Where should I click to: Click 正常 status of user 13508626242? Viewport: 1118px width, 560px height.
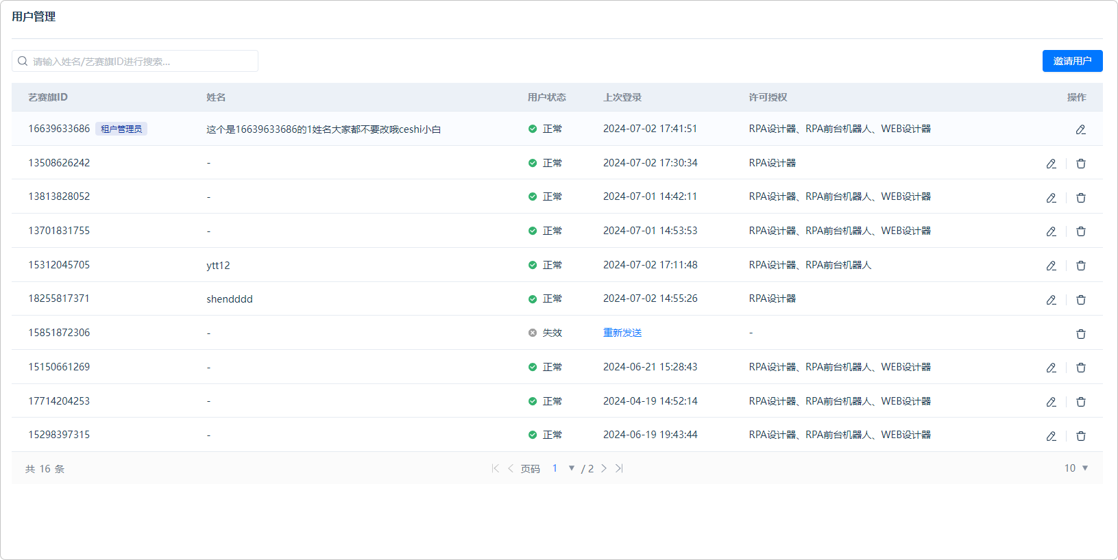pos(545,163)
